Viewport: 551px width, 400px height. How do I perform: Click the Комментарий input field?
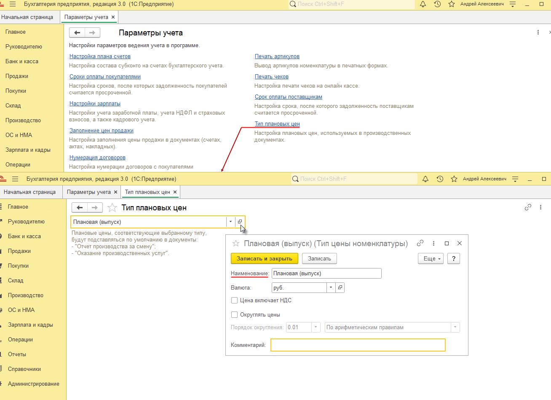[358, 345]
